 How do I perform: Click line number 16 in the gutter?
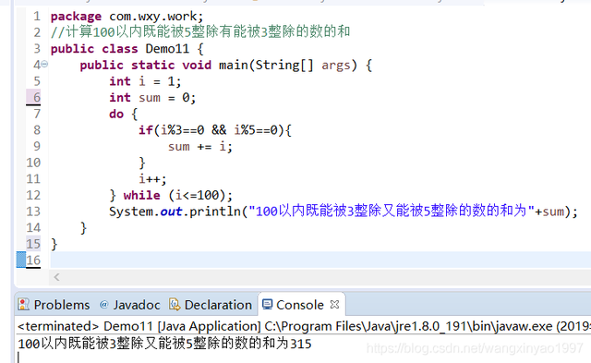(33, 260)
